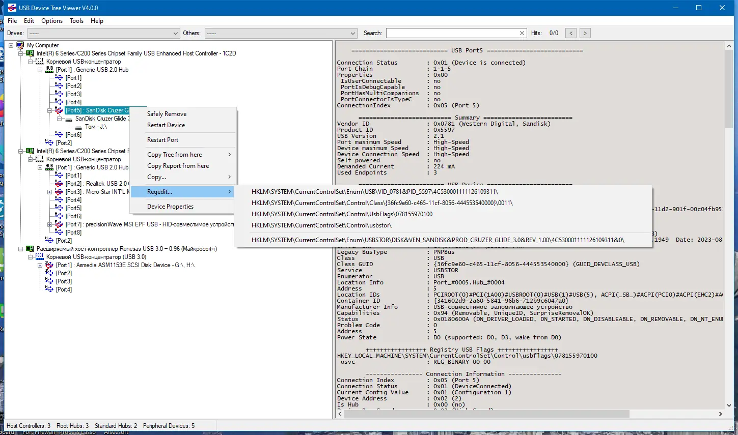The image size is (738, 435).
Task: Collapse the My Computer tree node
Action: coord(11,45)
